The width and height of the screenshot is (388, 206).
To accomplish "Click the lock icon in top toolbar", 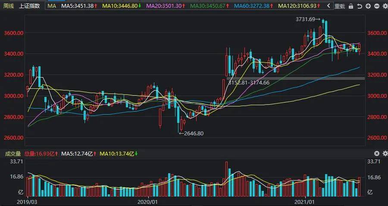I will point(350,6).
